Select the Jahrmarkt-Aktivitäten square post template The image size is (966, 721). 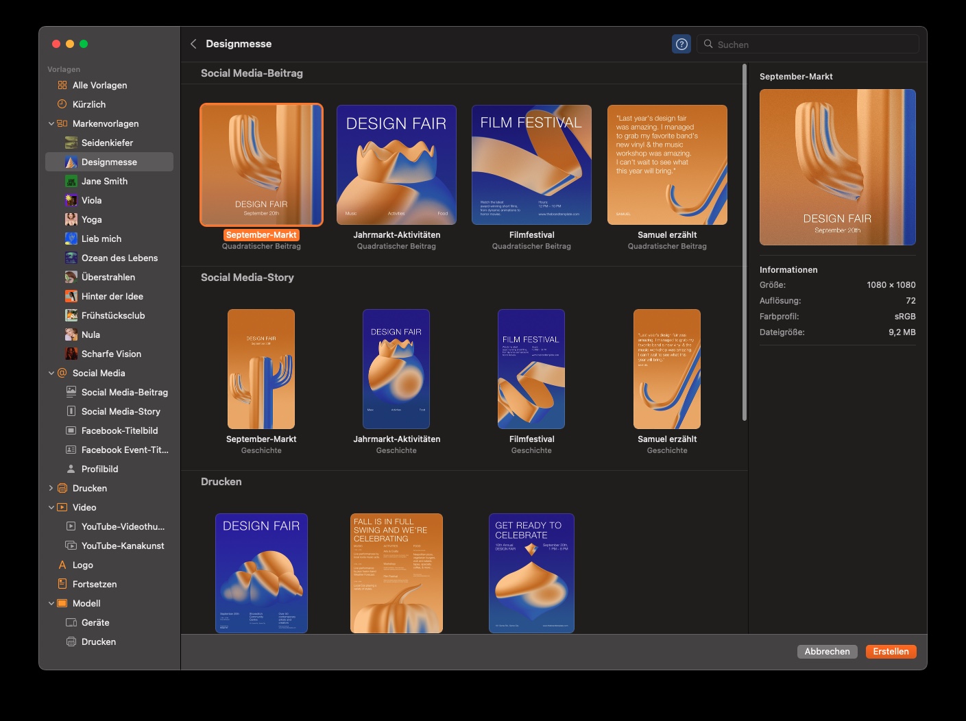click(396, 164)
